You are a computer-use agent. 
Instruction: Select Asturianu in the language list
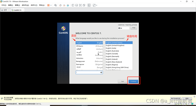(x=89, y=58)
